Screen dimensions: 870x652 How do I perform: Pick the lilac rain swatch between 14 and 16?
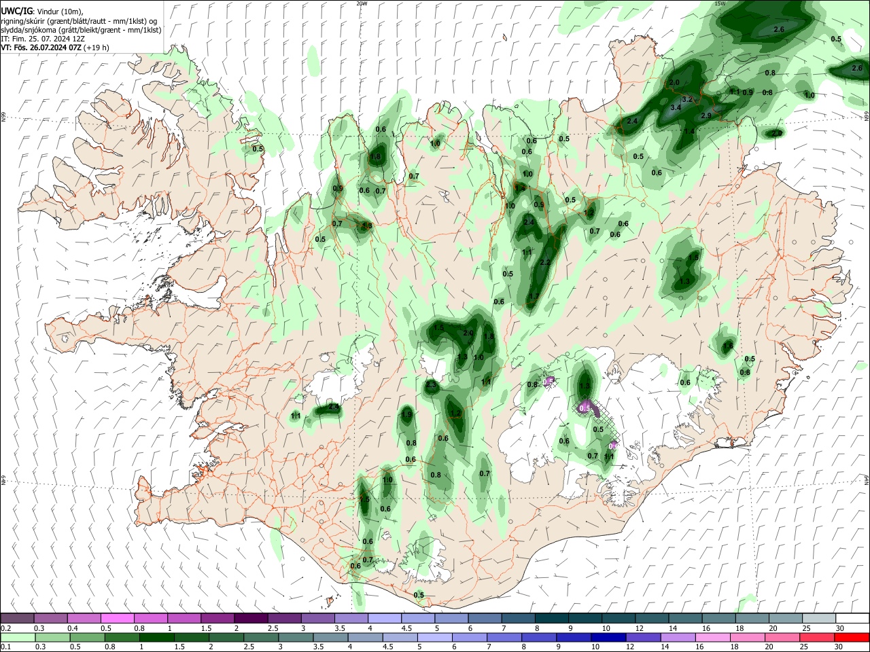[x=678, y=637]
